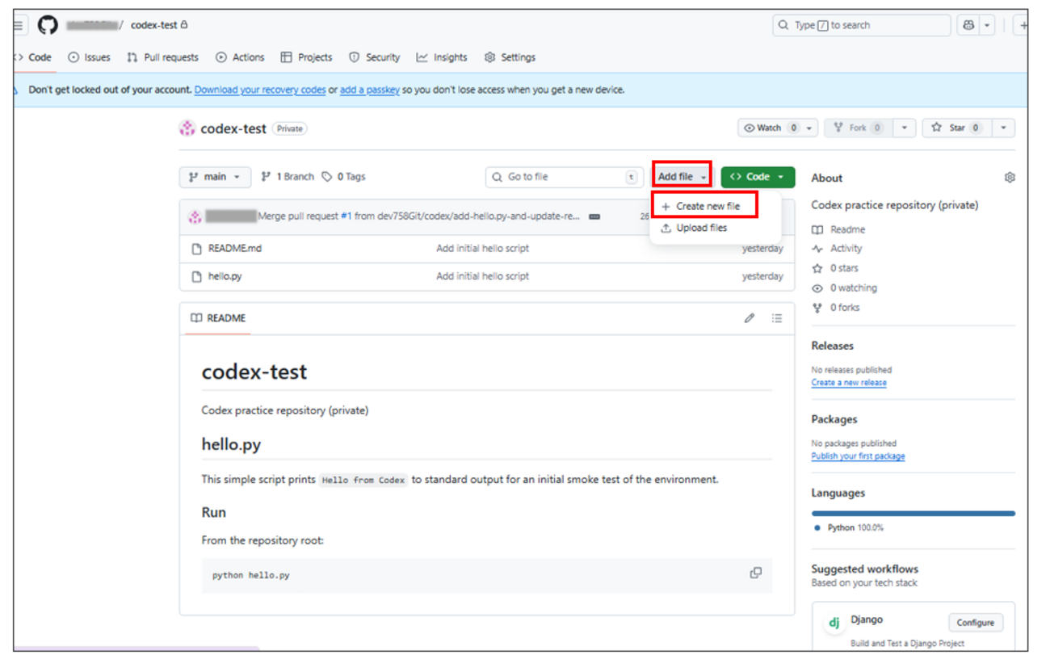Open the main branch dropdown

[215, 176]
